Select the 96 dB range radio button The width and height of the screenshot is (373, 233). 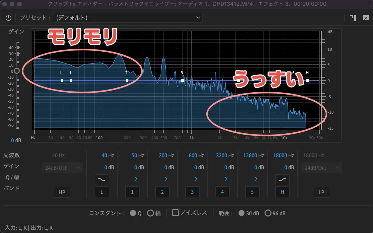tap(268, 213)
